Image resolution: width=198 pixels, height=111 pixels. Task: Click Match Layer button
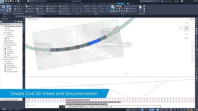coord(131,11)
